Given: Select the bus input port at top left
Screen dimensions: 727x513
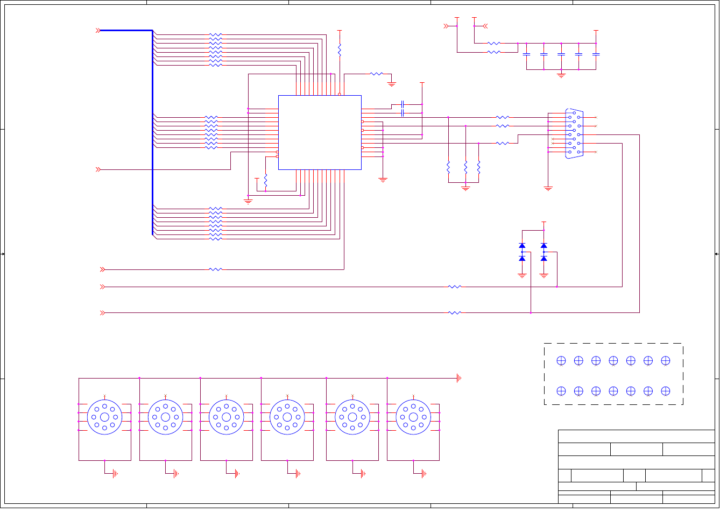Looking at the screenshot, I should click(98, 31).
